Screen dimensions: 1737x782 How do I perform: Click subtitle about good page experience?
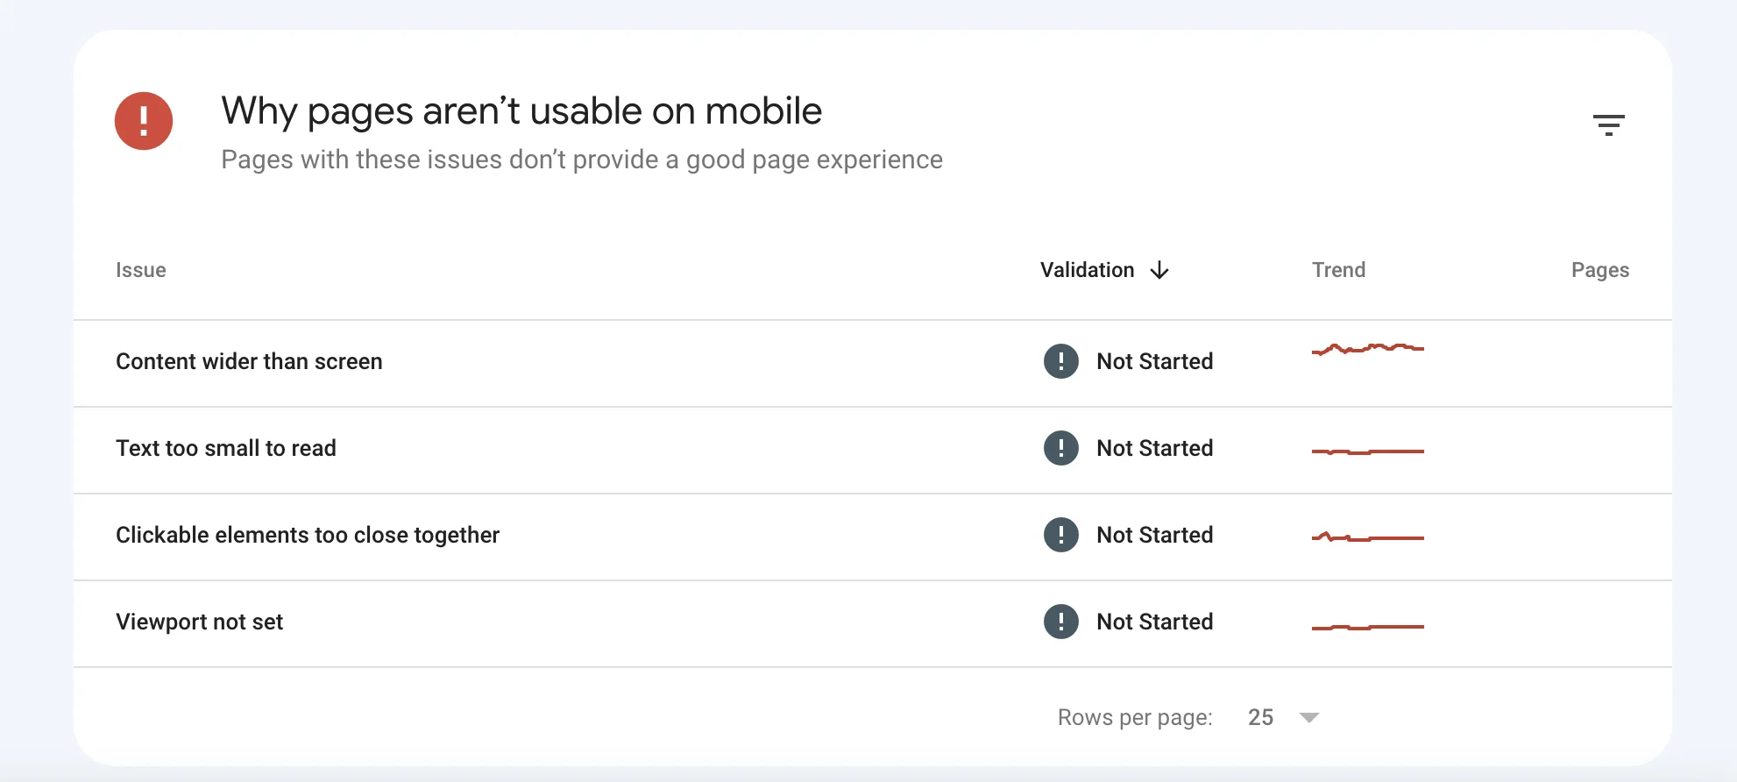point(582,160)
